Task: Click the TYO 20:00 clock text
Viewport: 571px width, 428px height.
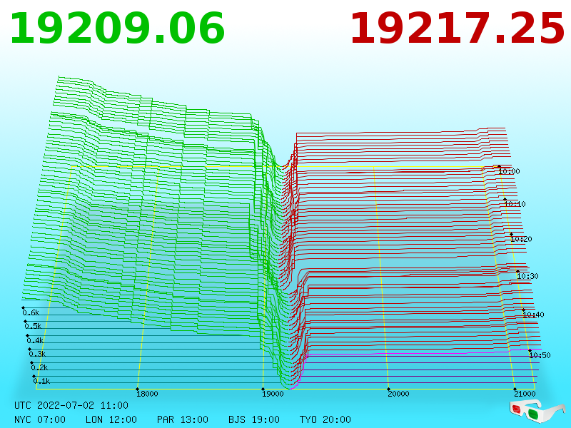Action: [325, 419]
